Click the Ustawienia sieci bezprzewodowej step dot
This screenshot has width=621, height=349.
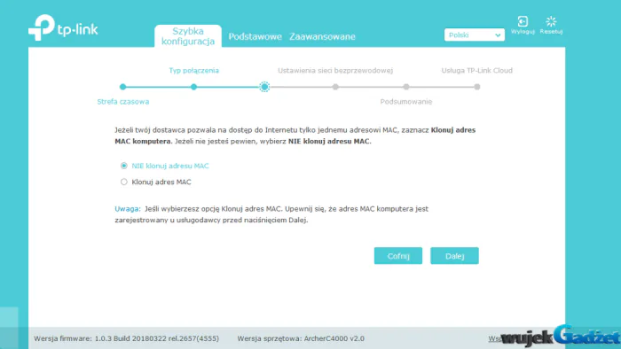(x=335, y=87)
